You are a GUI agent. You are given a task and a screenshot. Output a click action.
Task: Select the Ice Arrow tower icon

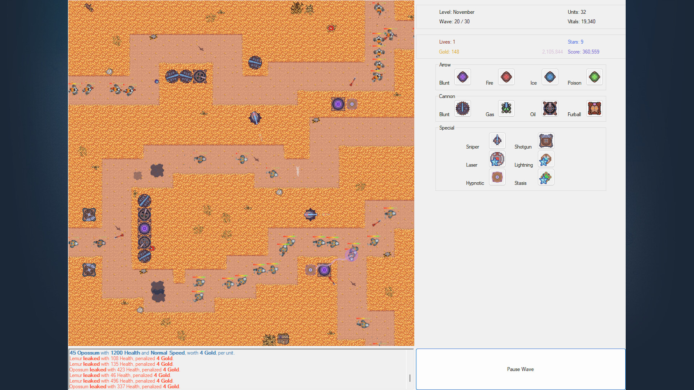tap(550, 77)
